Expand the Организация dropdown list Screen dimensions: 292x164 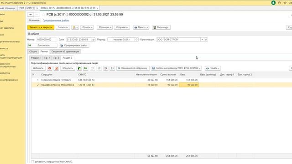202,40
